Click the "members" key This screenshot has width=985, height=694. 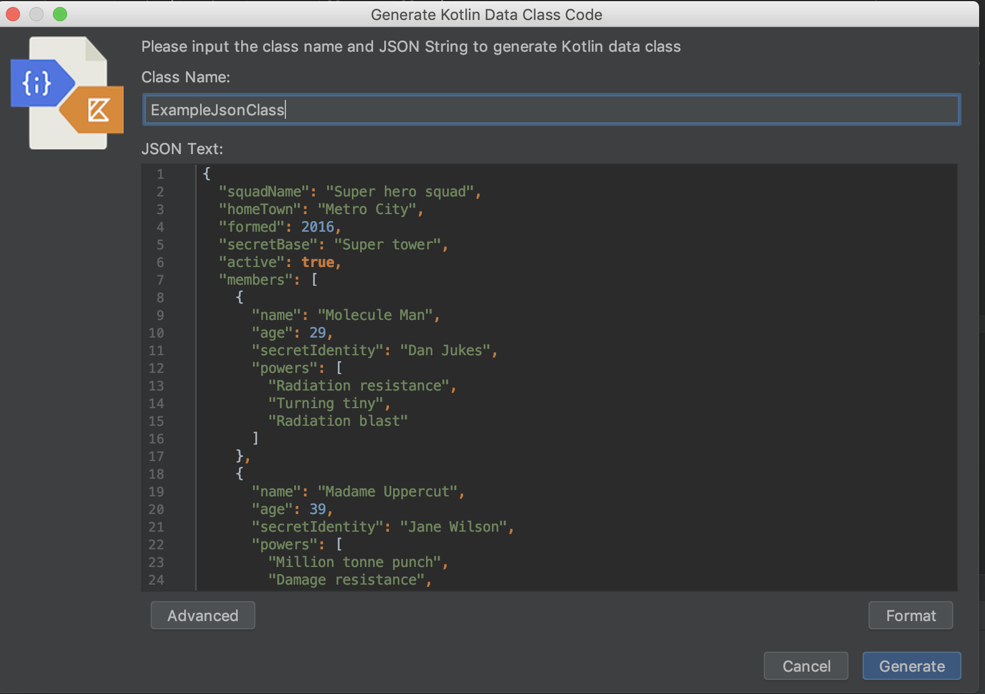256,280
